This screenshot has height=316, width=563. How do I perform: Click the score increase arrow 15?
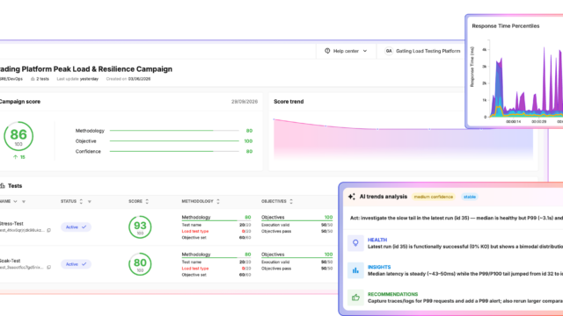click(x=19, y=157)
